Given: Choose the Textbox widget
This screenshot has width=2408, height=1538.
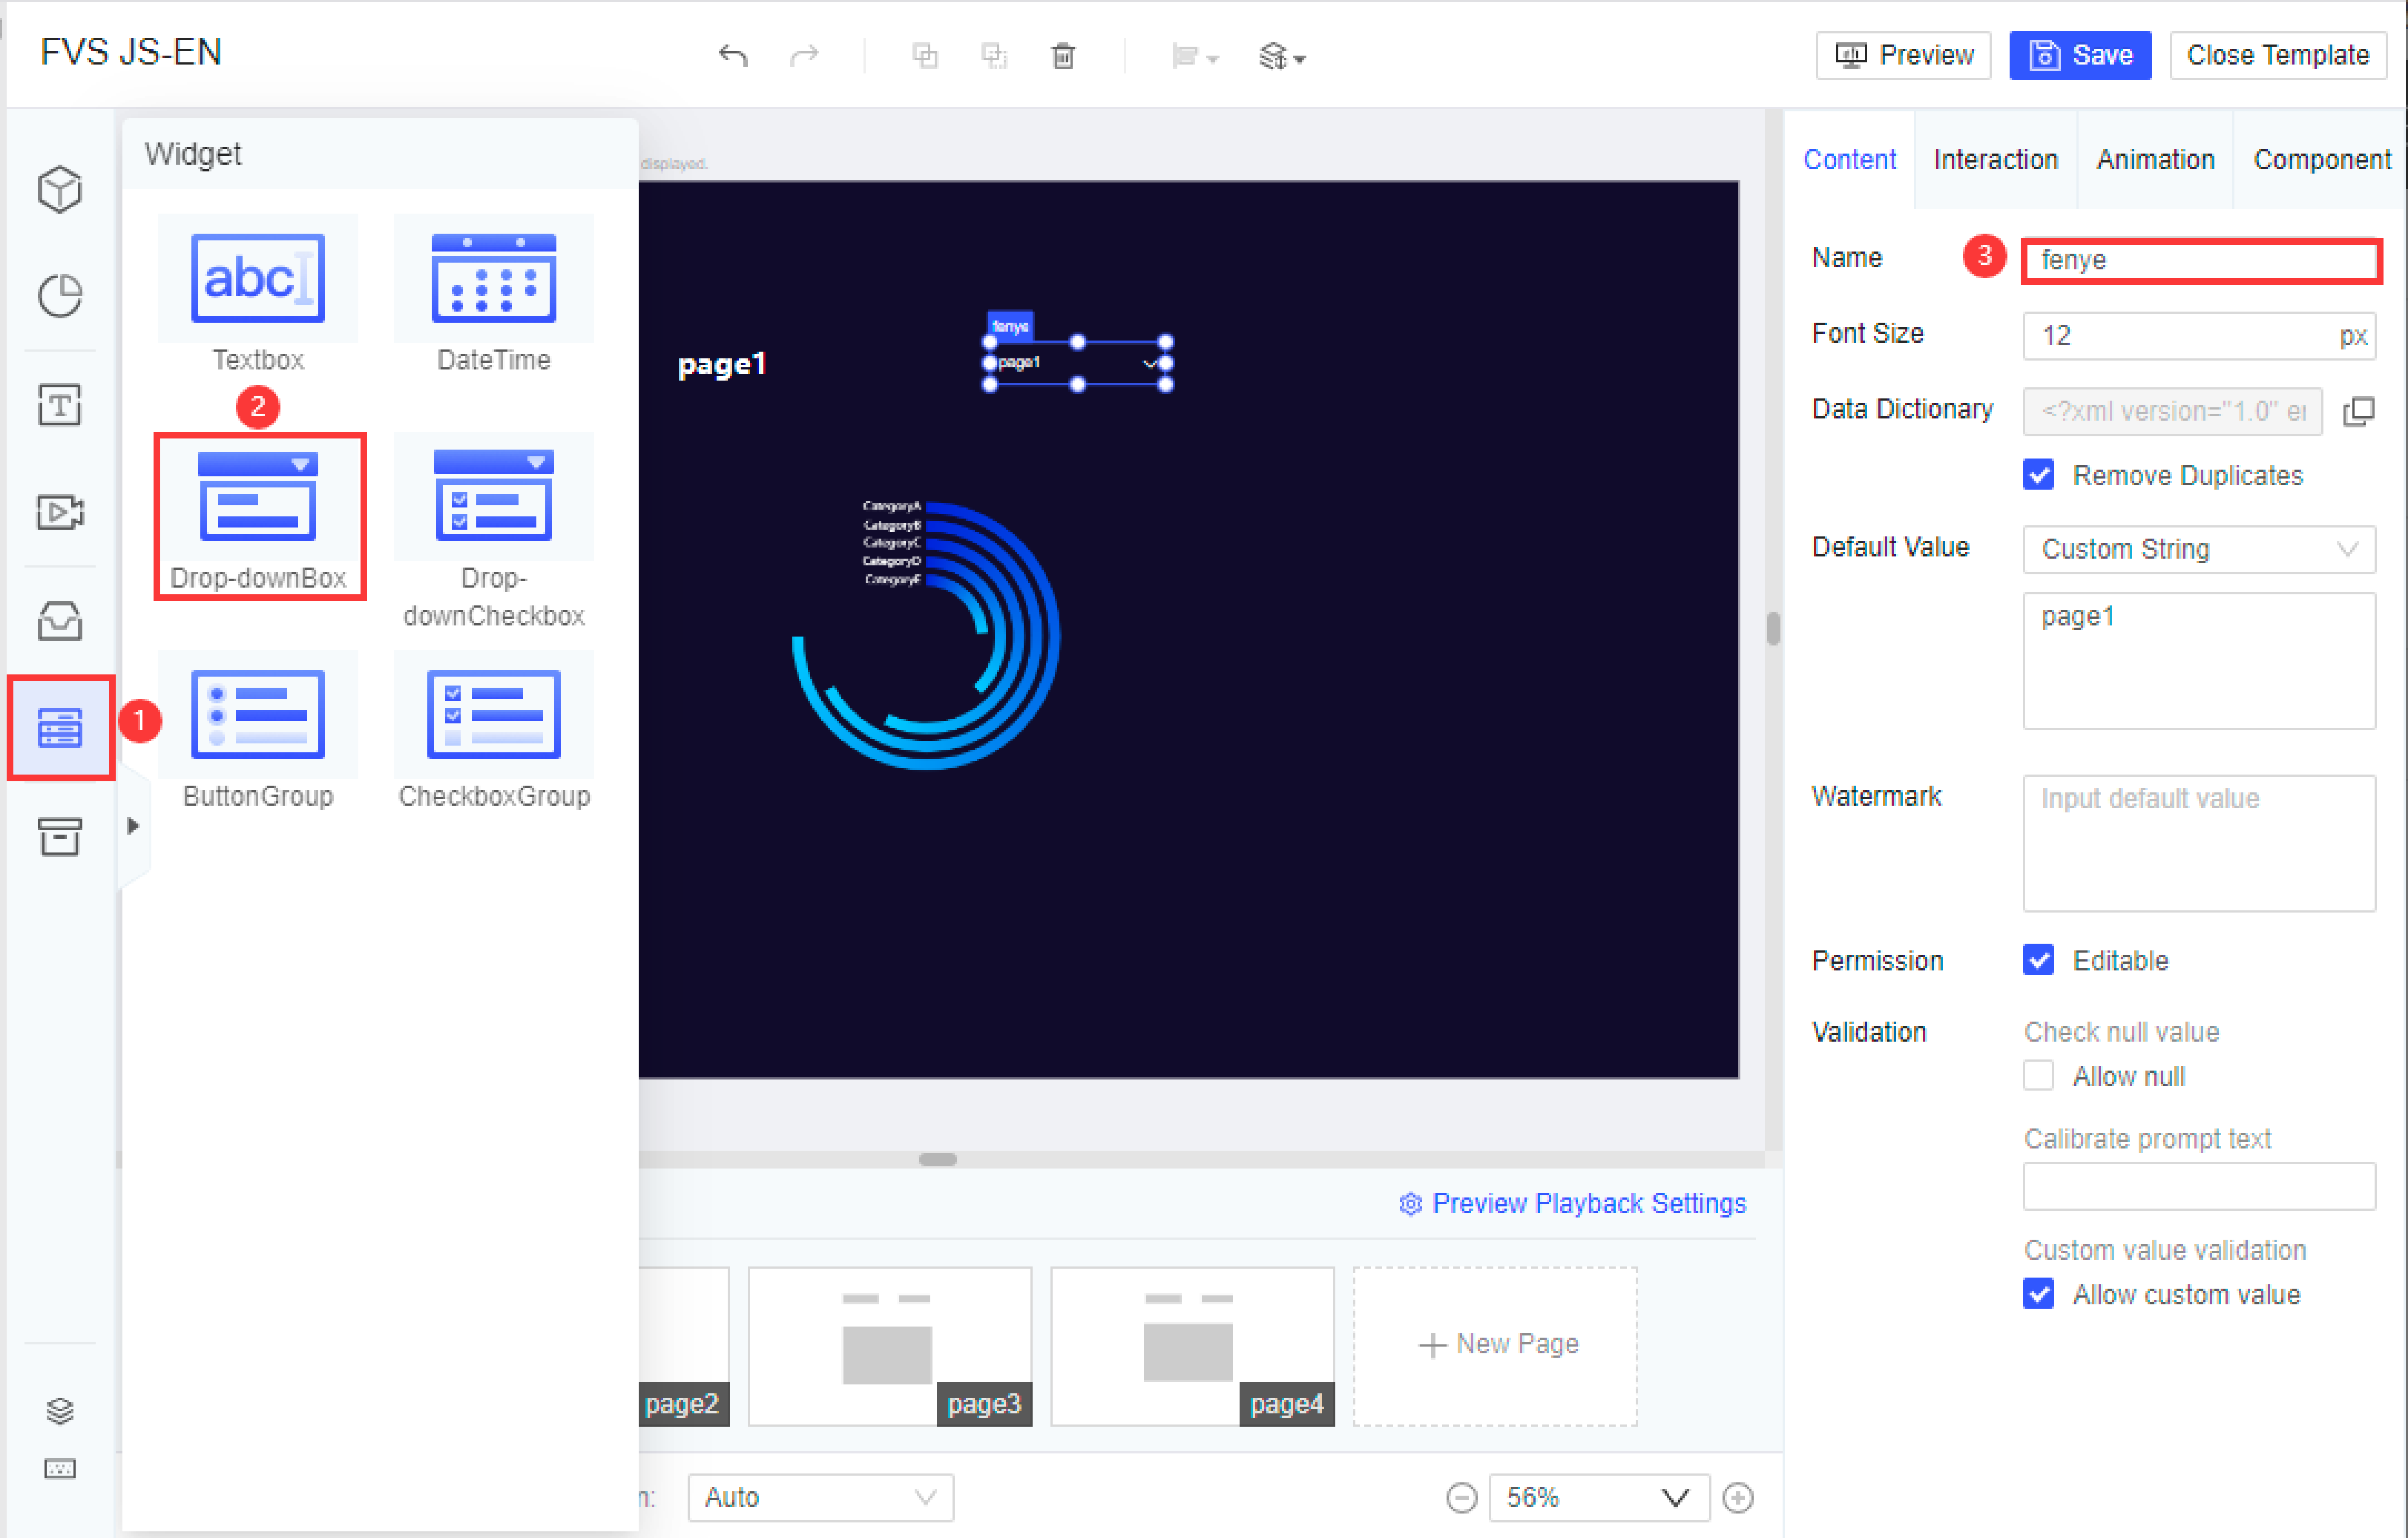Looking at the screenshot, I should [258, 295].
